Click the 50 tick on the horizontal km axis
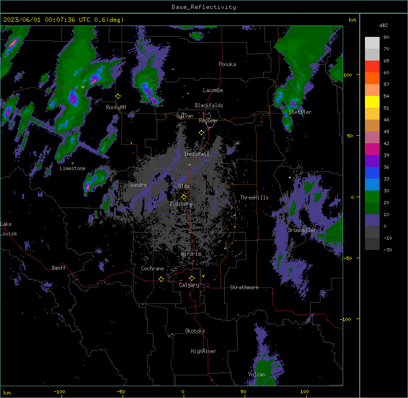This screenshot has height=398, width=408. click(x=243, y=391)
